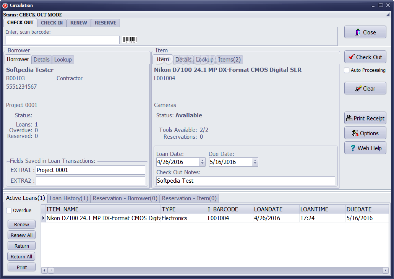The height and width of the screenshot is (279, 394).
Task: Click the LOANDATE column header
Action: click(276, 209)
